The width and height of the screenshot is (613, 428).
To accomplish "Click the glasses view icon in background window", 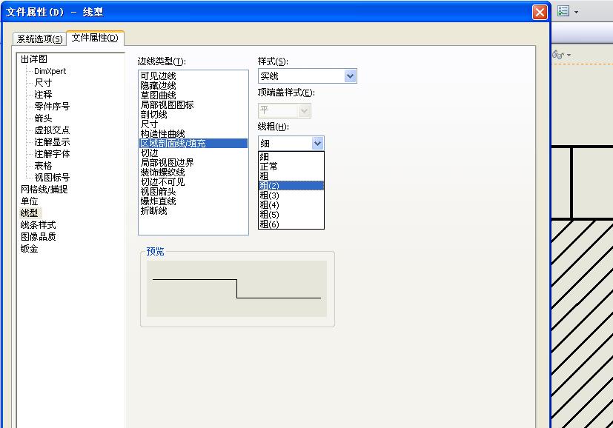I will [558, 55].
